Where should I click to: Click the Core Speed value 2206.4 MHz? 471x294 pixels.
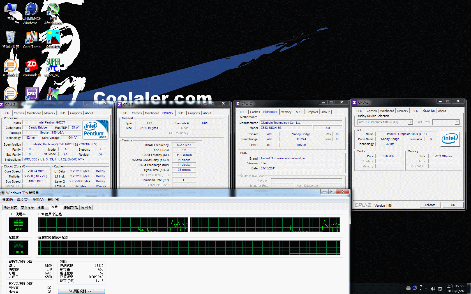click(36, 171)
